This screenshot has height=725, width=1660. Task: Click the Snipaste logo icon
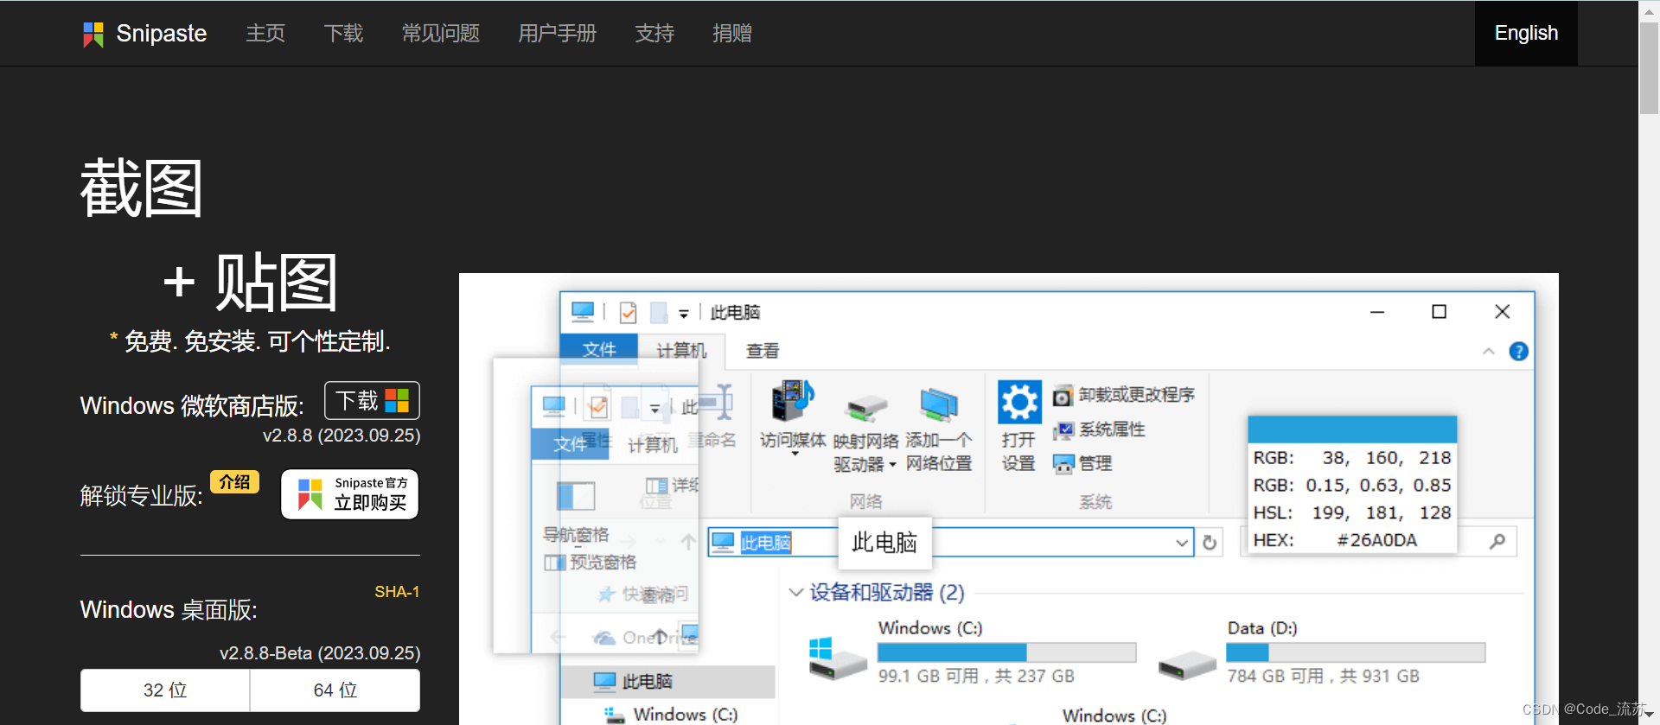pyautogui.click(x=93, y=34)
